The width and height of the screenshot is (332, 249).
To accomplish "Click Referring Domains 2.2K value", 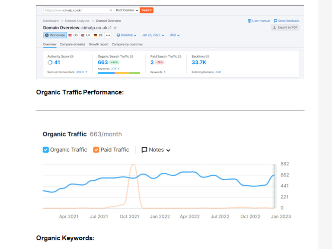I will pyautogui.click(x=218, y=72).
